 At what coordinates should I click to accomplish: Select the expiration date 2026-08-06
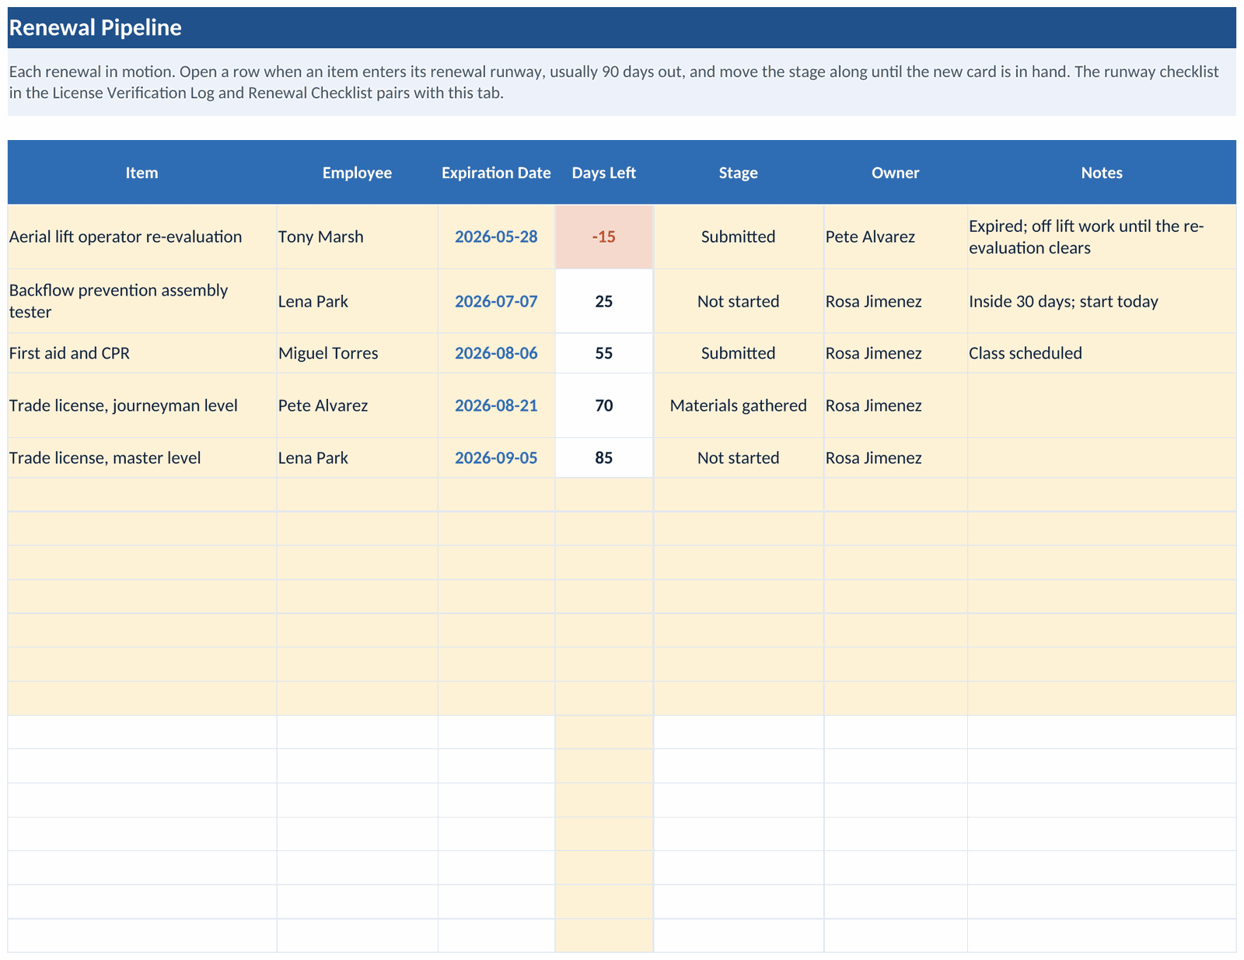click(497, 353)
